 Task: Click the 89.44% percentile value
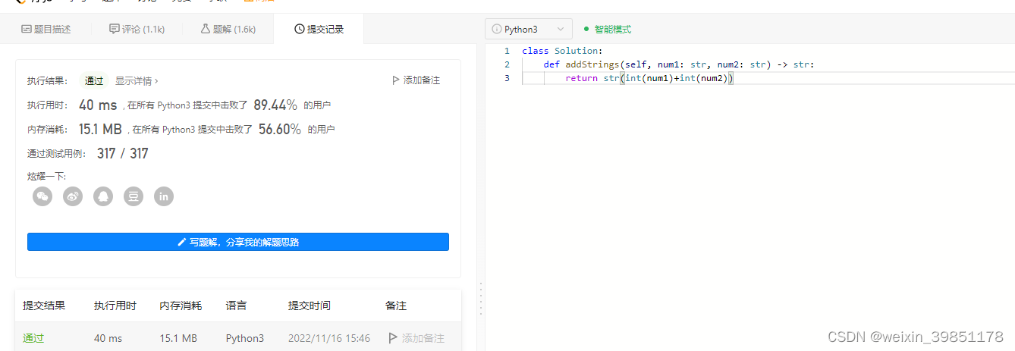click(275, 105)
